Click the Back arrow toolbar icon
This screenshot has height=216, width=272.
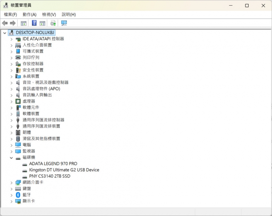click(5, 23)
